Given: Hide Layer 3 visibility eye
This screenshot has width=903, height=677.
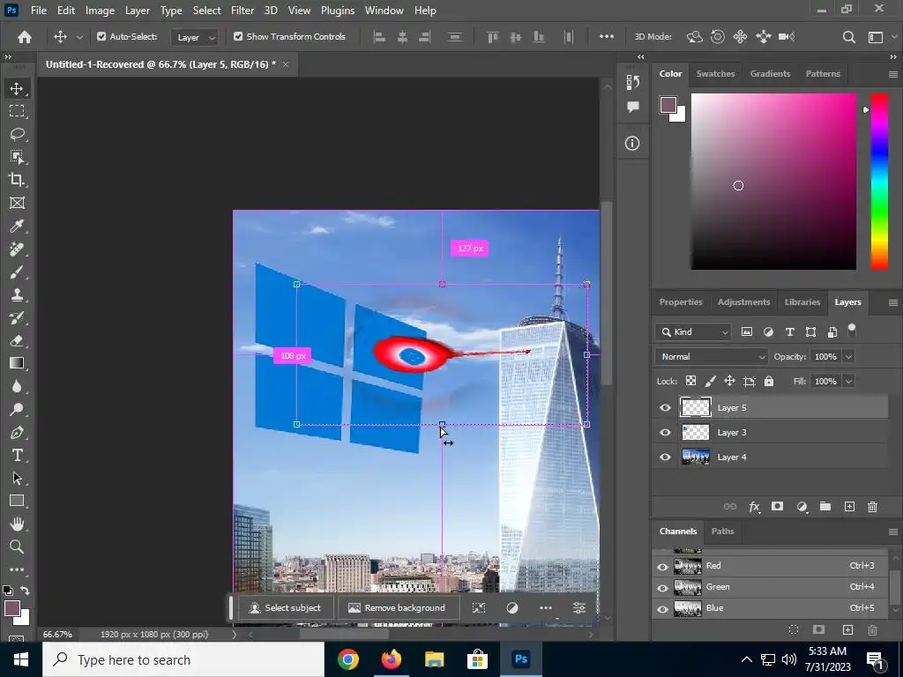Looking at the screenshot, I should [x=665, y=432].
